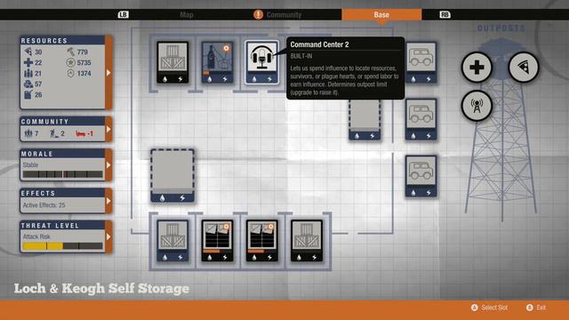Click the food resource icon showing 30
The image size is (569, 320).
coord(28,52)
